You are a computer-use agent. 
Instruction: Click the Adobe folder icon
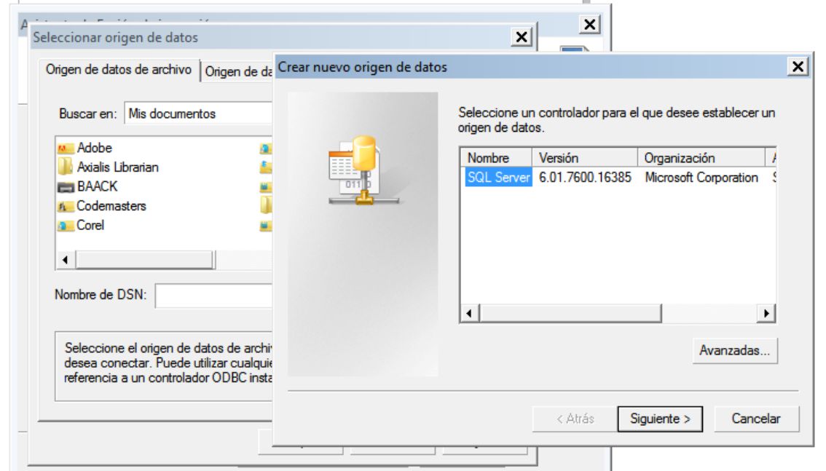coord(66,149)
